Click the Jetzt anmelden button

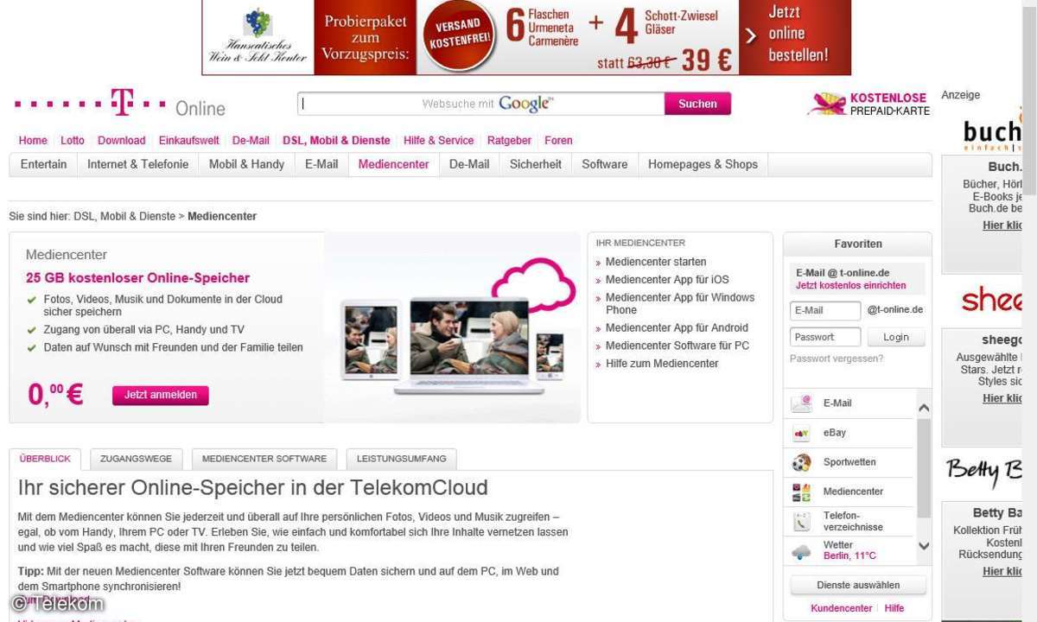161,395
